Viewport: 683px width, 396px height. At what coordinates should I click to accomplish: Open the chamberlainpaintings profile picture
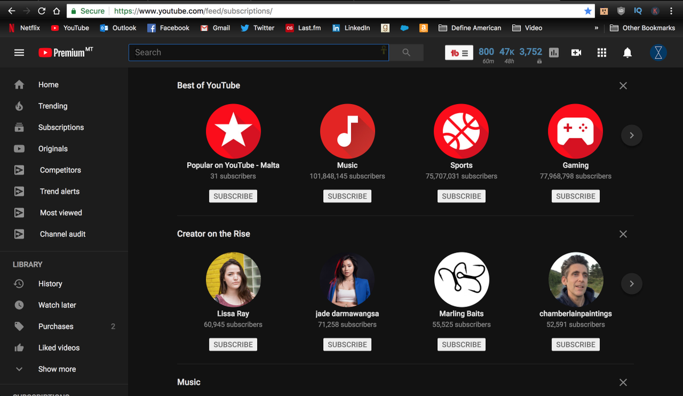tap(575, 279)
